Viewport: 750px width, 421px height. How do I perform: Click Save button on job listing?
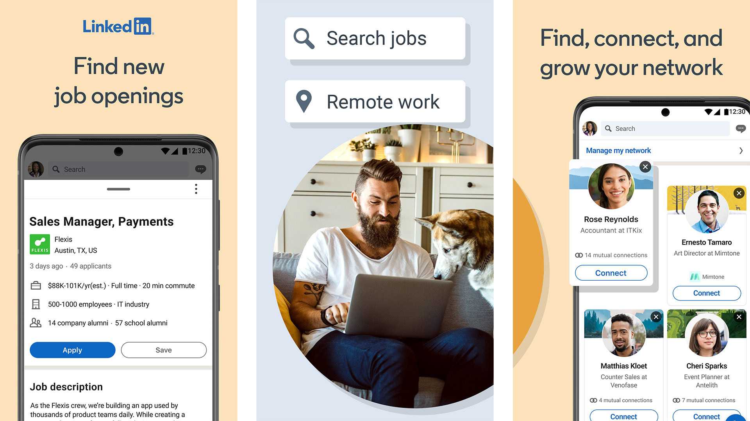click(x=163, y=350)
